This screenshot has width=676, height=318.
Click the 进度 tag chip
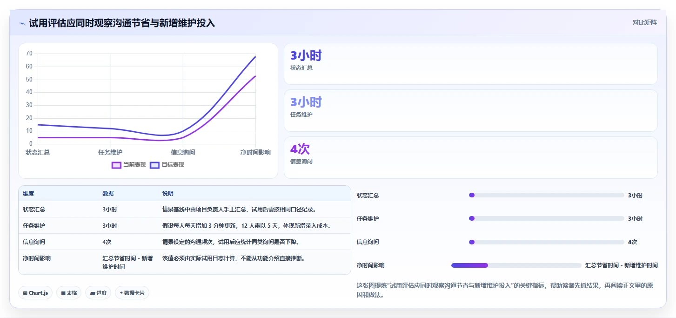98,293
